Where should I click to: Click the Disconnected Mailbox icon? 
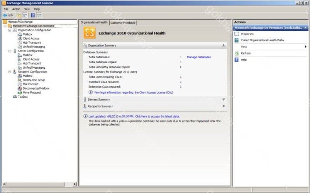20,88
